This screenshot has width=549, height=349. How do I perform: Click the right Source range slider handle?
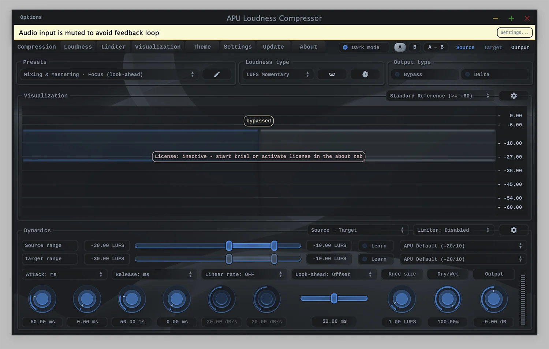coord(274,246)
